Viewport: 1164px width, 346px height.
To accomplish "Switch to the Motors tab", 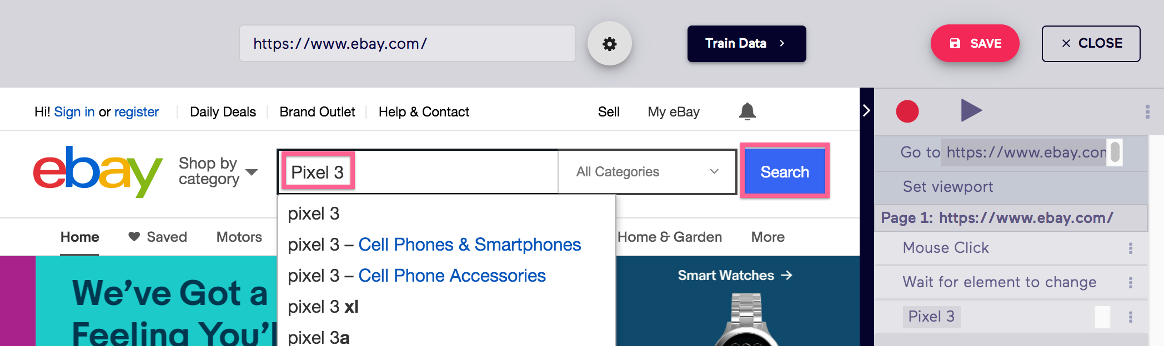I will pyautogui.click(x=238, y=237).
